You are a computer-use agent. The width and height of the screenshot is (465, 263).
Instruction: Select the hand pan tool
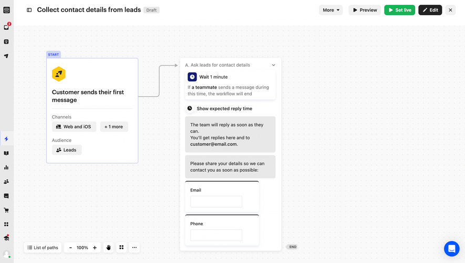(109, 248)
